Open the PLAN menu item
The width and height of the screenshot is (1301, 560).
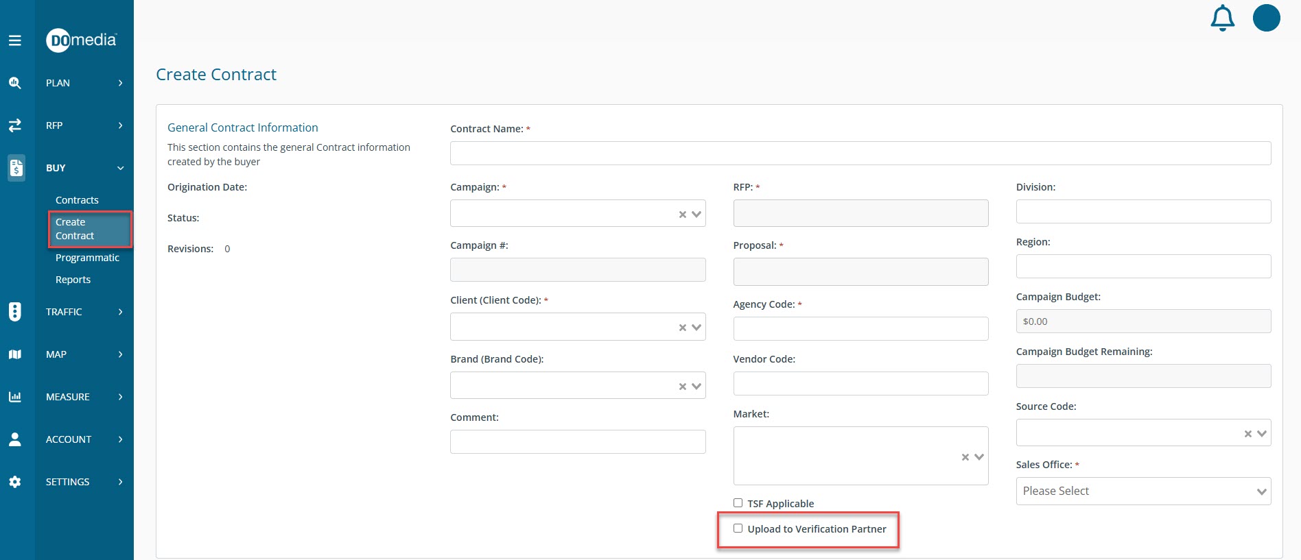click(x=58, y=83)
